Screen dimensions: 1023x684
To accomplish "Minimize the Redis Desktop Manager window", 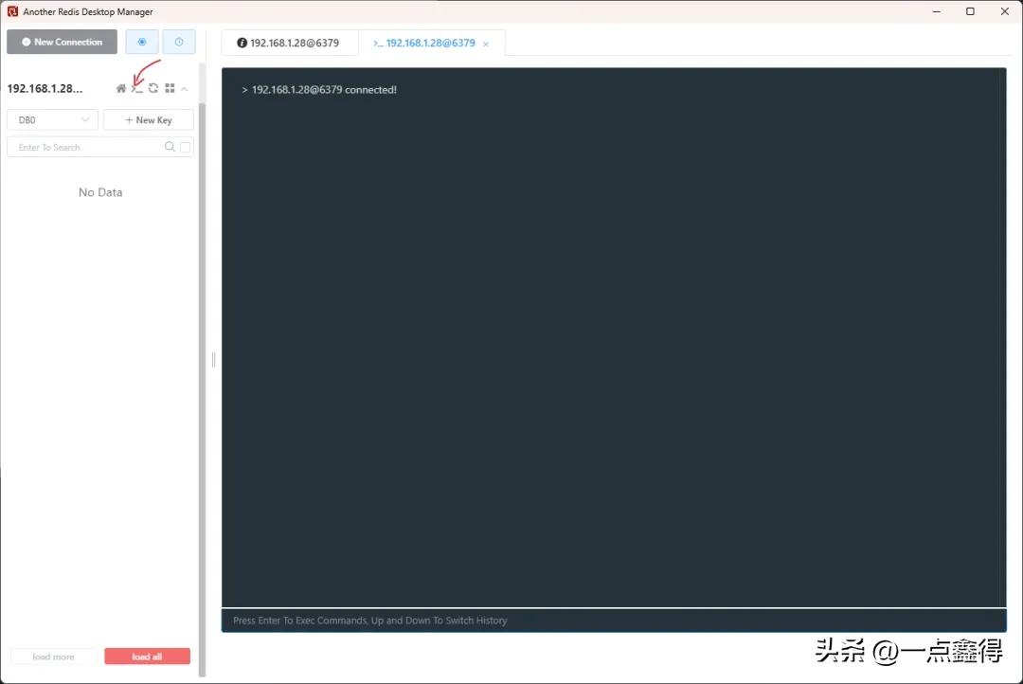I will click(936, 11).
